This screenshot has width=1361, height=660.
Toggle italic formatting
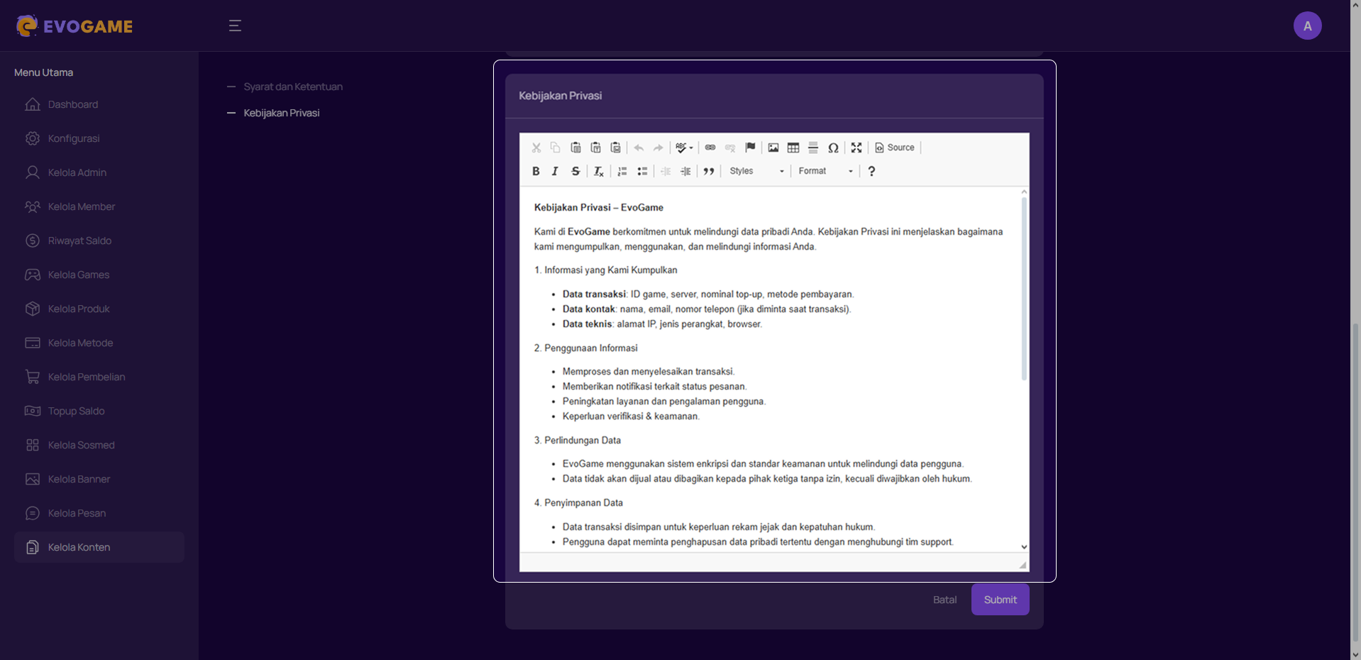pyautogui.click(x=556, y=171)
